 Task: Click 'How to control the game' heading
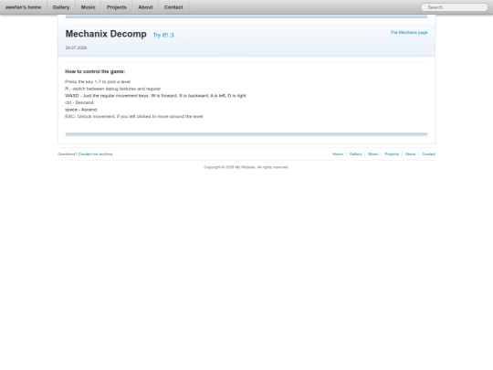95,71
